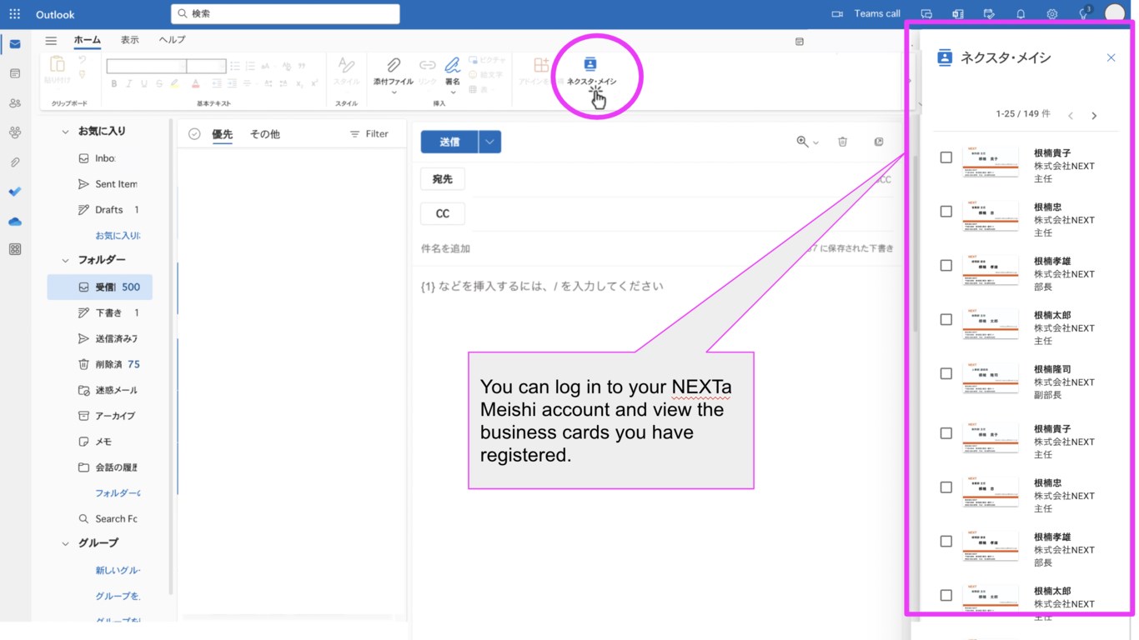Screen dimensions: 1139x640
Task: Open Calendar from the left rail
Action: click(15, 73)
